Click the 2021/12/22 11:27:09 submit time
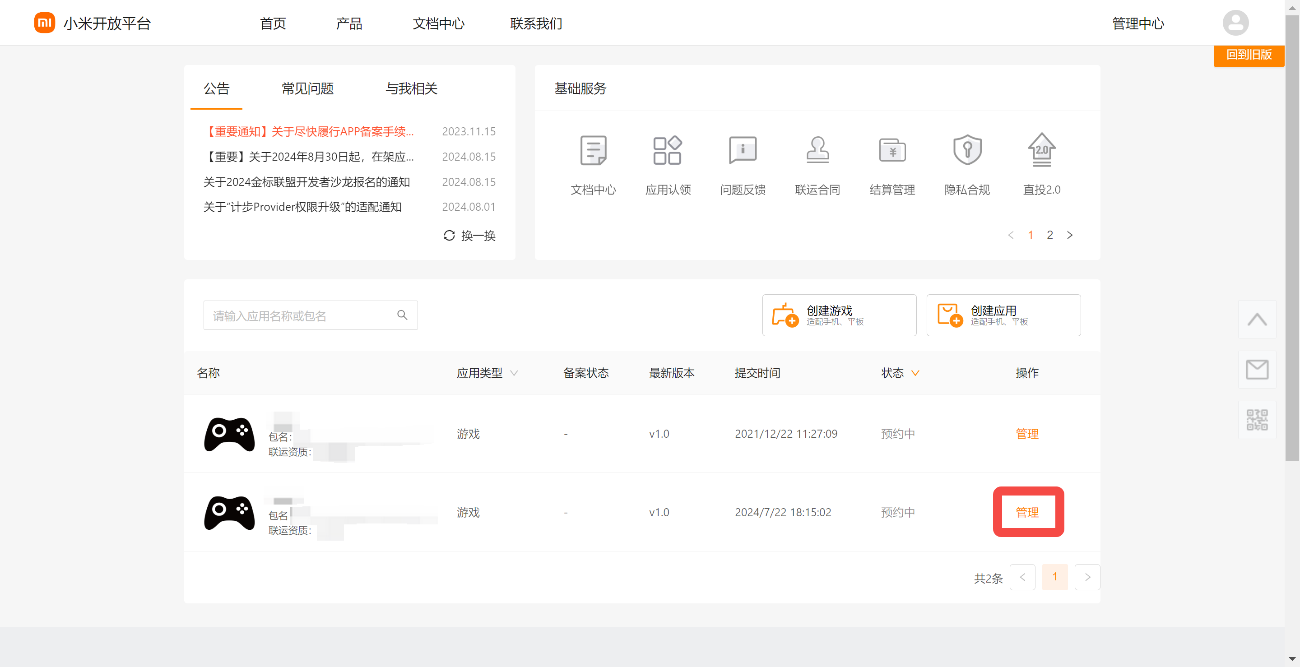The height and width of the screenshot is (667, 1300). click(x=786, y=434)
